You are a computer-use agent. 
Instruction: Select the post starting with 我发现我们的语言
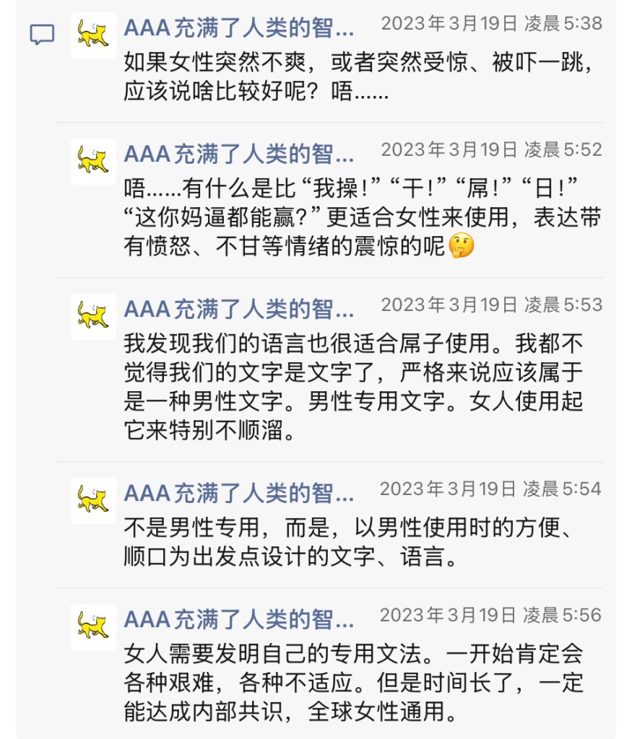[x=354, y=387]
